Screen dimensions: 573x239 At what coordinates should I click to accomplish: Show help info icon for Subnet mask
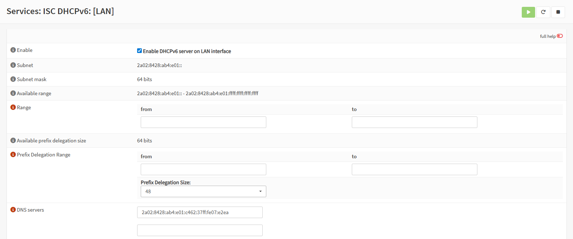pos(13,79)
